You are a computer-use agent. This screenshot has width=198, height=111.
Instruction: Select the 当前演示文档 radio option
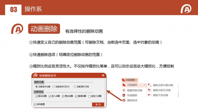pyautogui.click(x=75, y=87)
